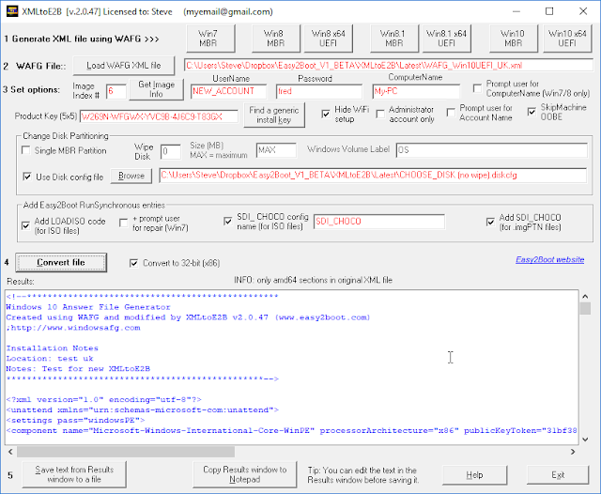Toggle Prompt user for ComputerName checkbox

477,88
